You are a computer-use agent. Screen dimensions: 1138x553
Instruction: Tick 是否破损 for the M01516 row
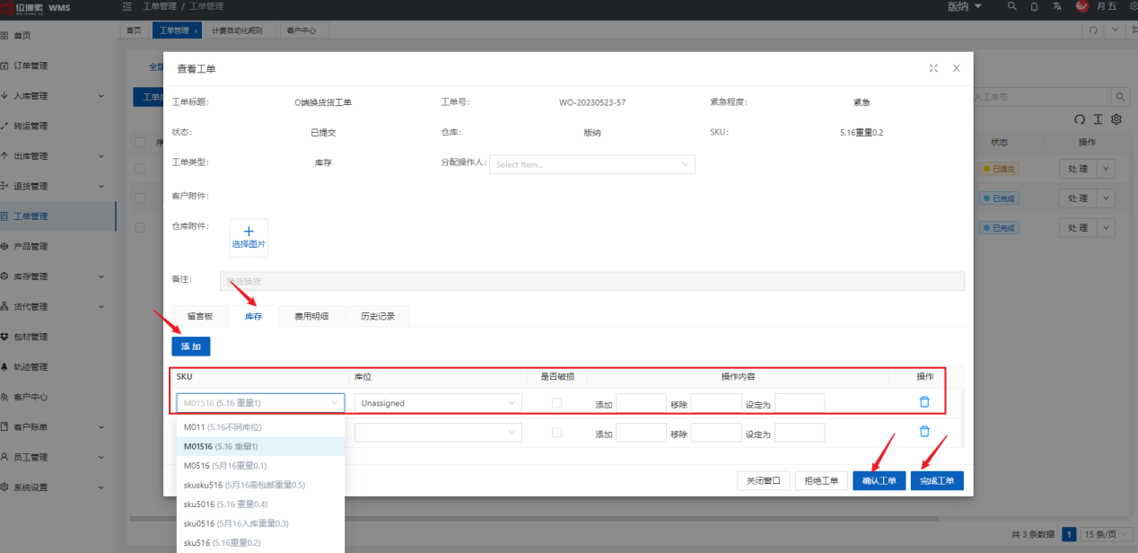pyautogui.click(x=557, y=403)
